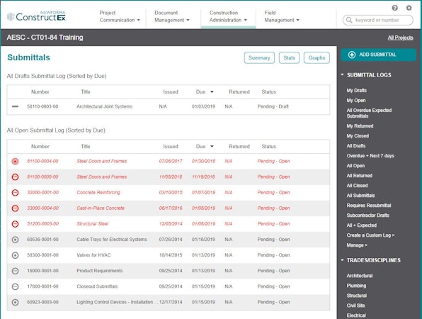This screenshot has height=319, width=422.
Task: Sort open log by Due arrow
Action: [212, 146]
